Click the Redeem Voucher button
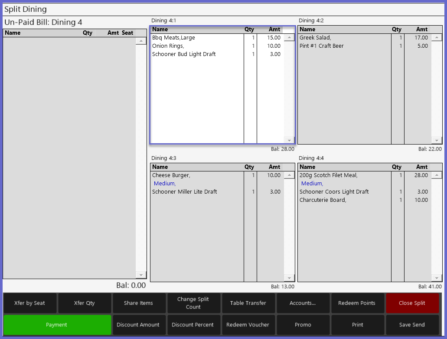The width and height of the screenshot is (447, 339). (248, 325)
